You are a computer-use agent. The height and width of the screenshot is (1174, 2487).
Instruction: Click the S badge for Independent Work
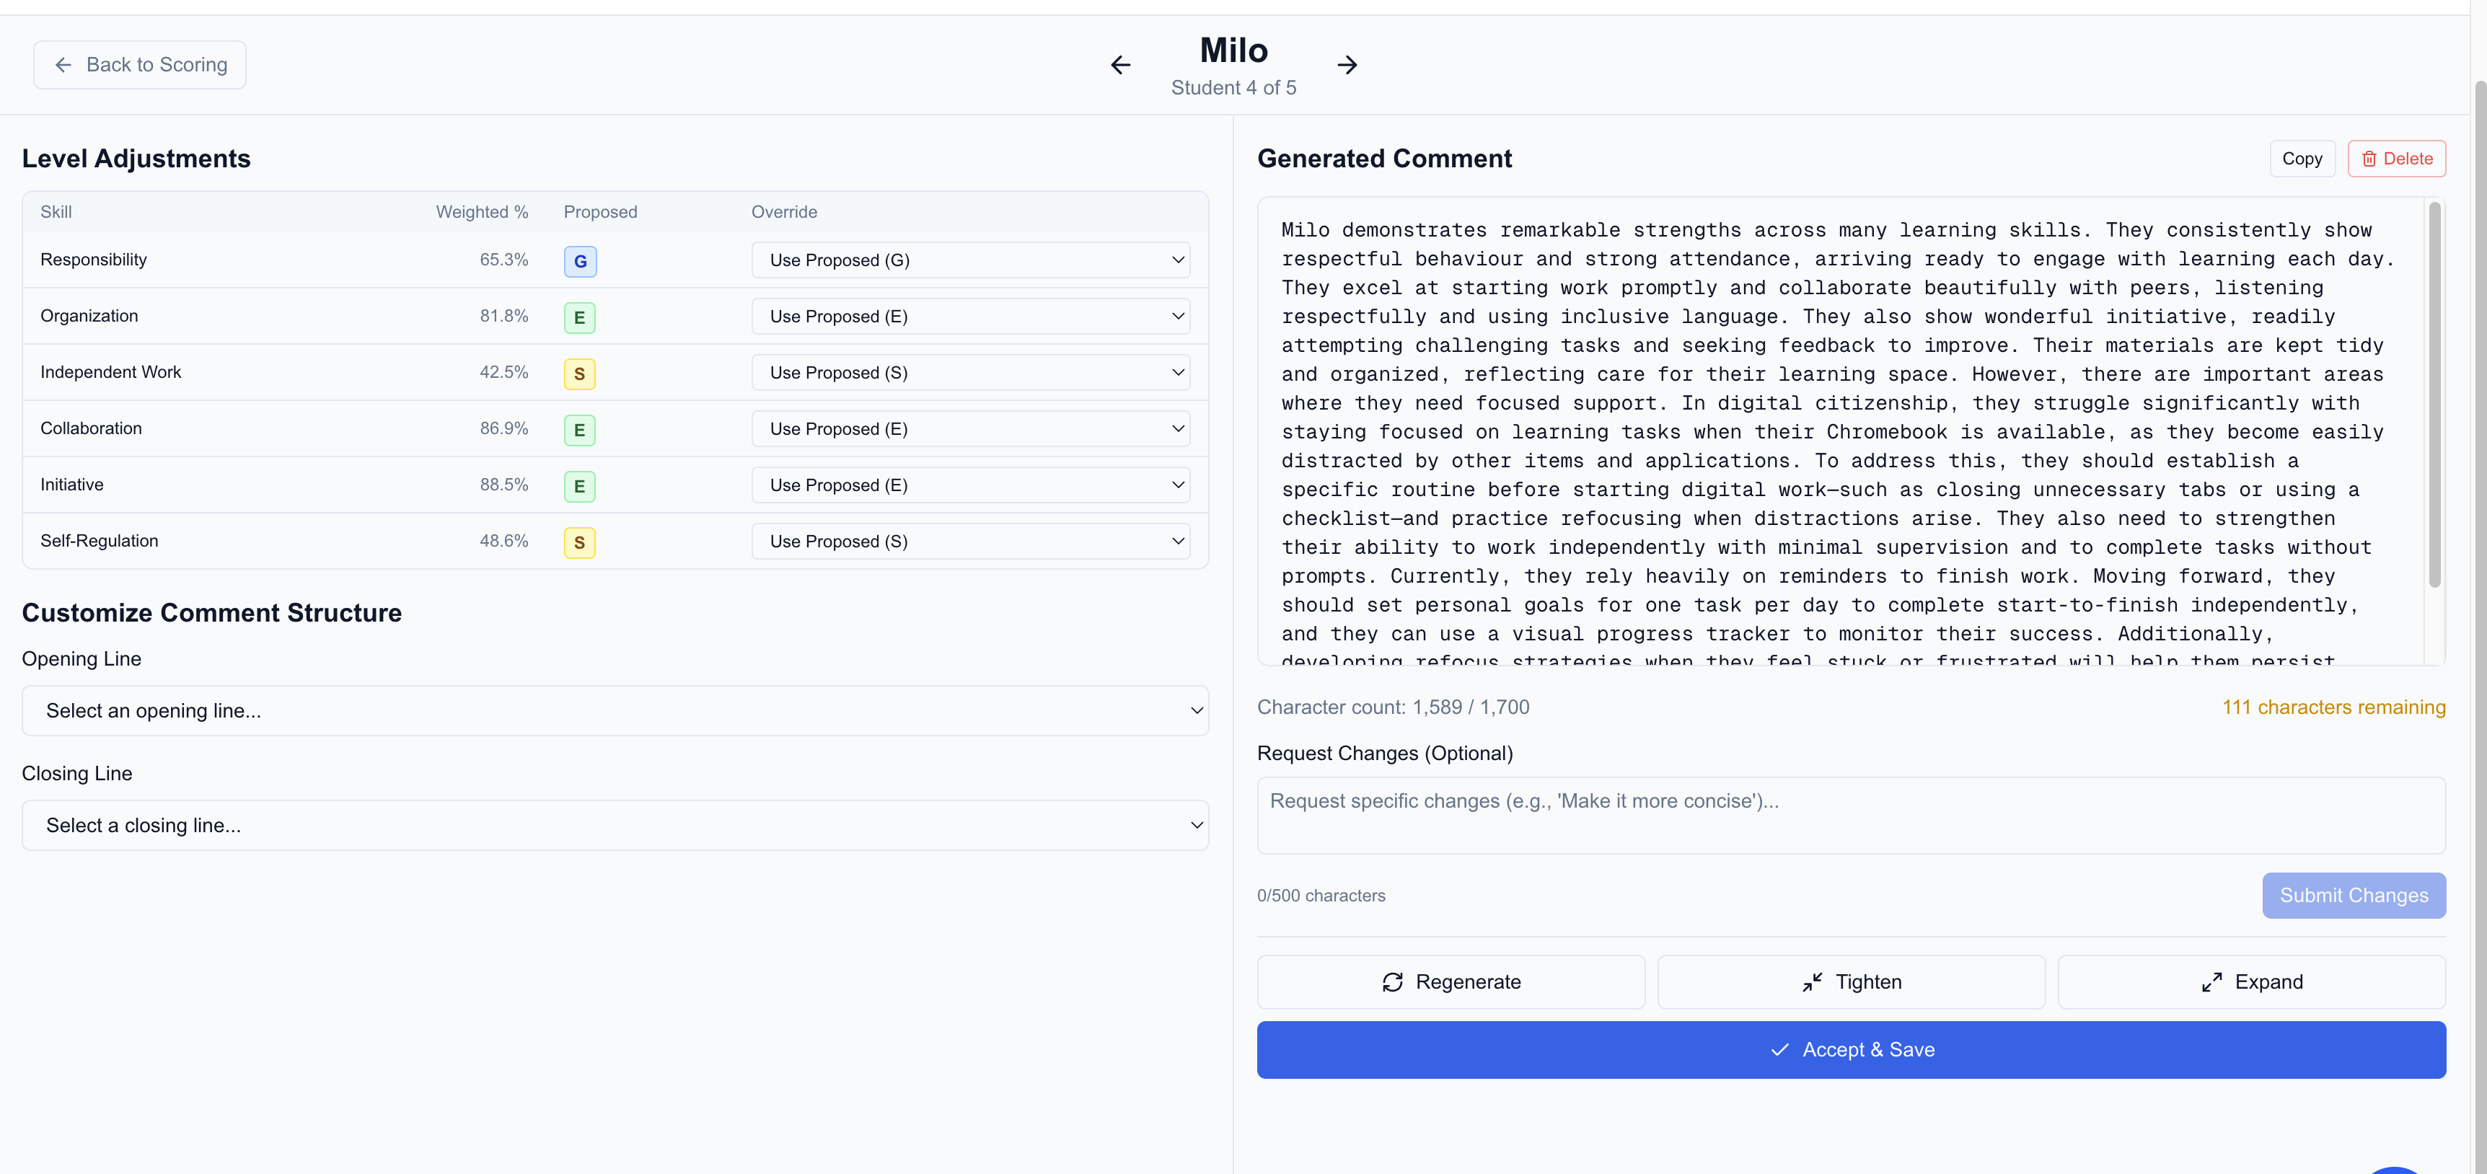tap(579, 374)
